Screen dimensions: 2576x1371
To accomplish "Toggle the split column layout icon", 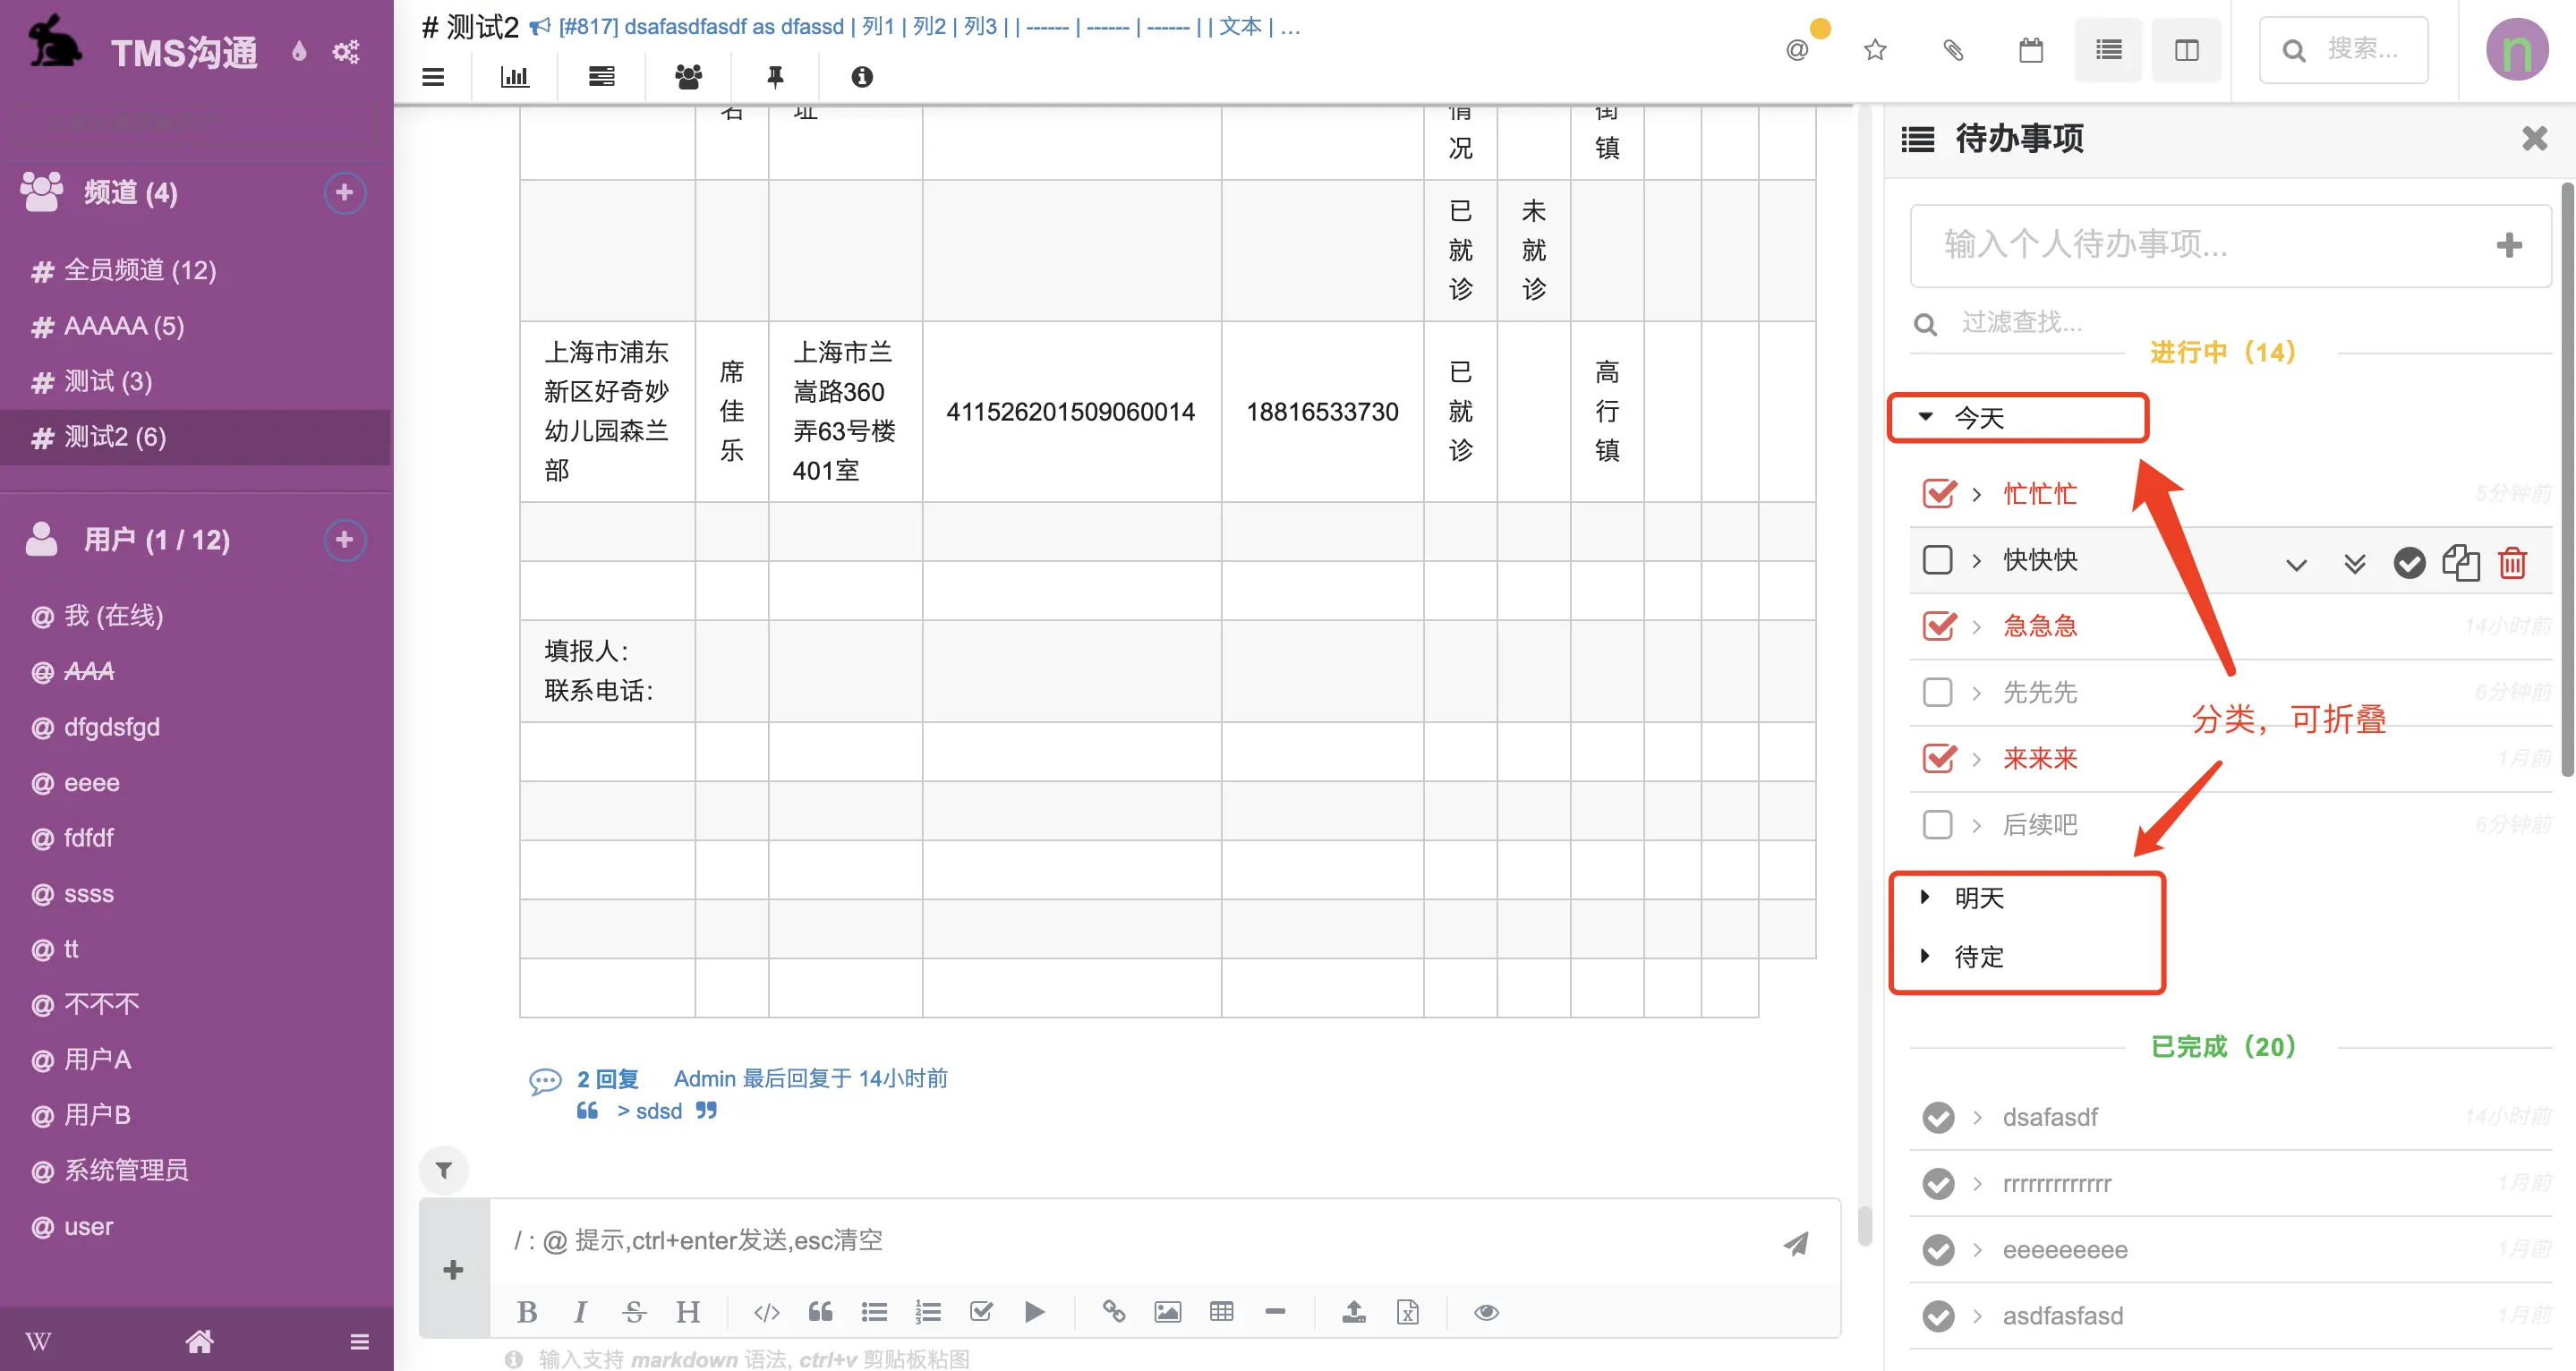I will point(2187,50).
